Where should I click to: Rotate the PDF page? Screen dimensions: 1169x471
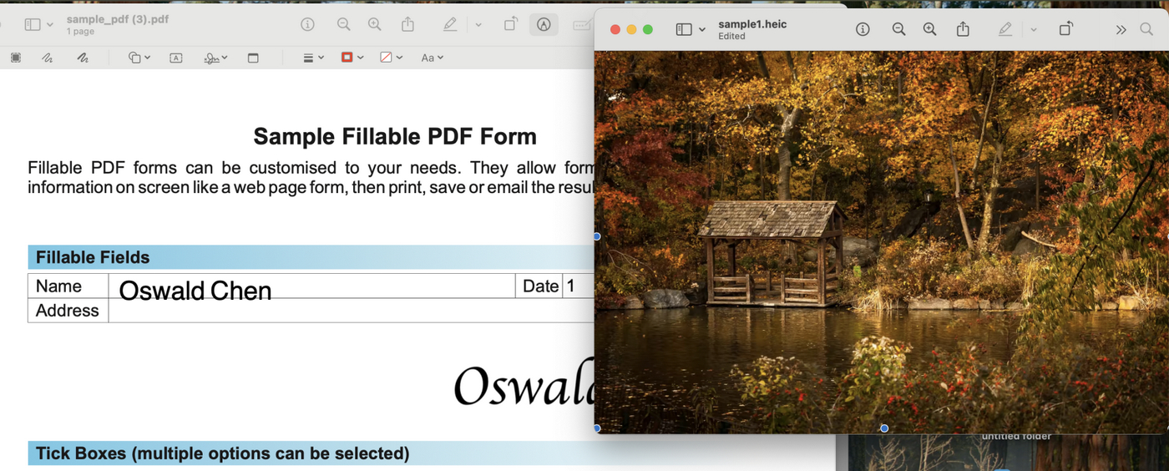[510, 25]
